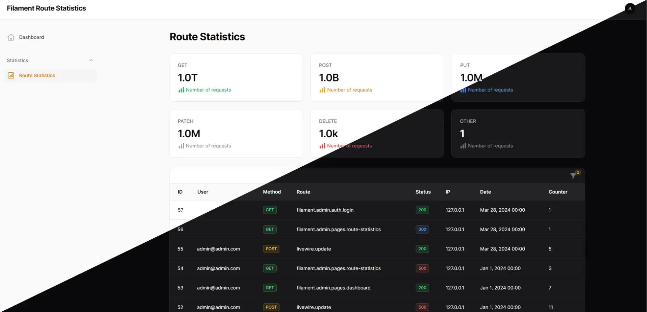
Task: Click the chart icon on the POST card
Action: pos(322,90)
